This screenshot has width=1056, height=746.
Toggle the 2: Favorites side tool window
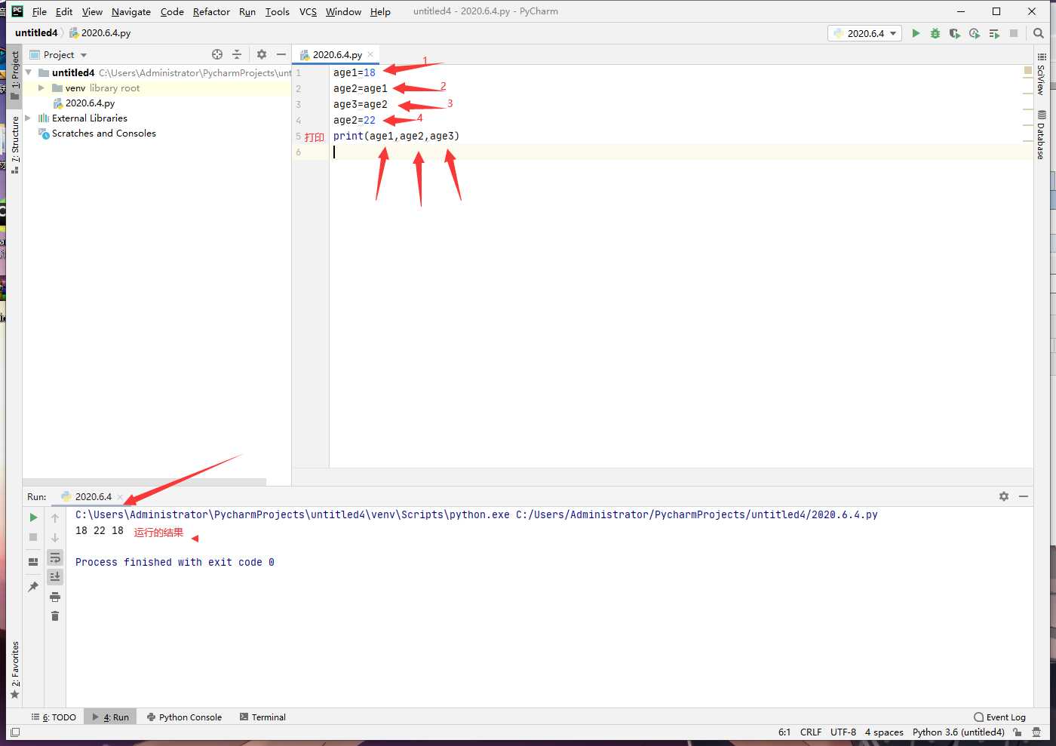point(14,670)
